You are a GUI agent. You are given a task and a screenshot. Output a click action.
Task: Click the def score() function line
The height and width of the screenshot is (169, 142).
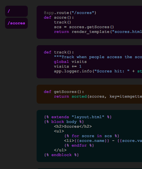(59, 18)
